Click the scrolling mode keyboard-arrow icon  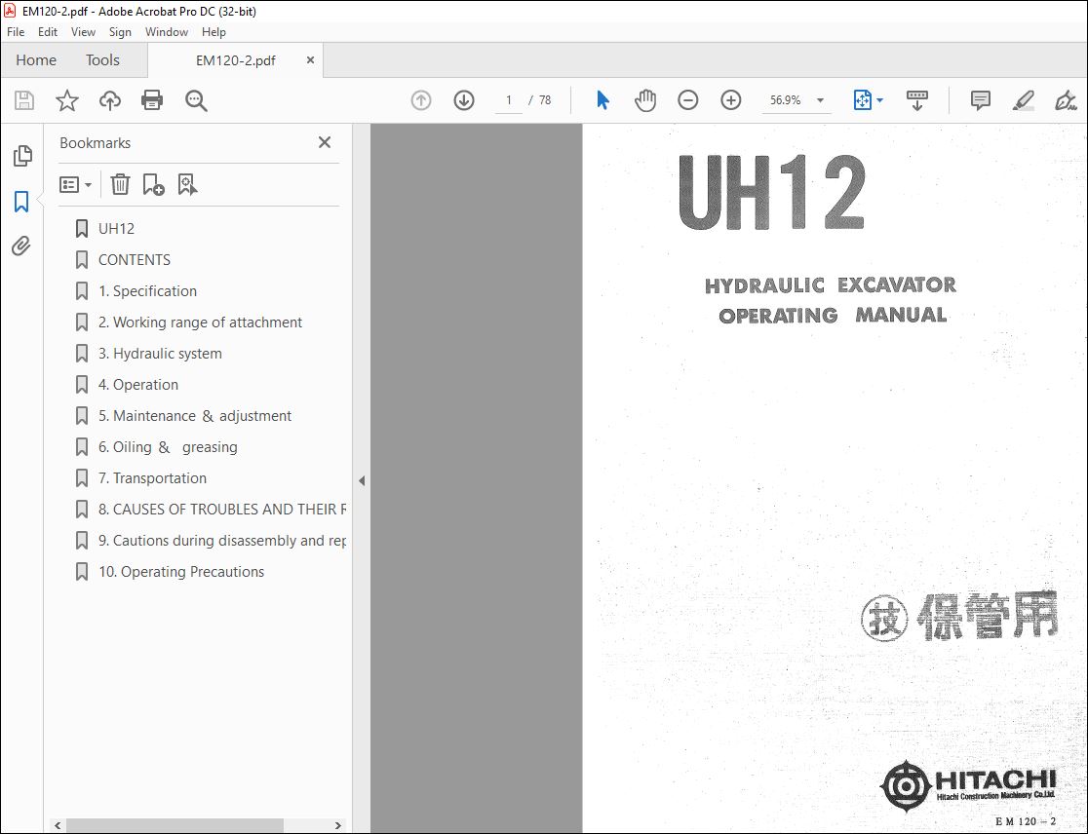pos(917,100)
